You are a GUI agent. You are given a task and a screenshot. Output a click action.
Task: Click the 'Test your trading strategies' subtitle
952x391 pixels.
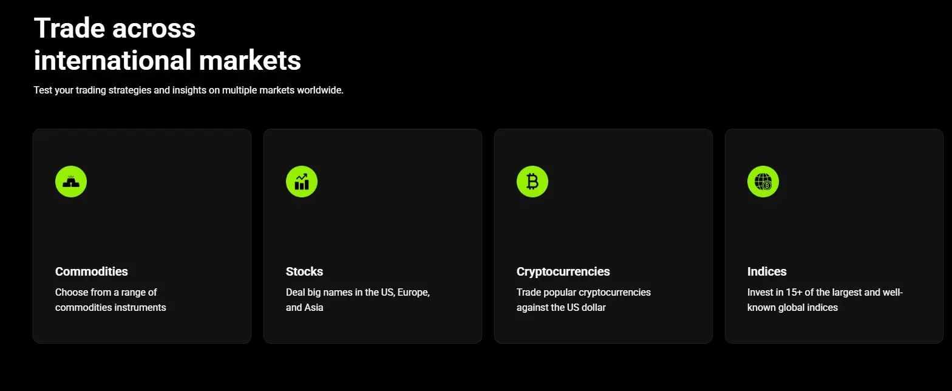(189, 90)
